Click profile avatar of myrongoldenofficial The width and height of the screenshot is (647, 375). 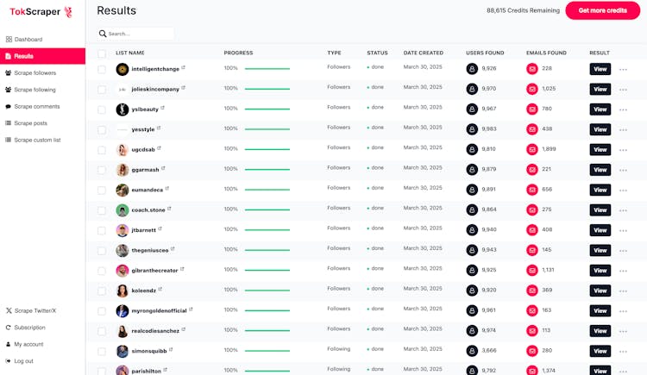(x=122, y=311)
